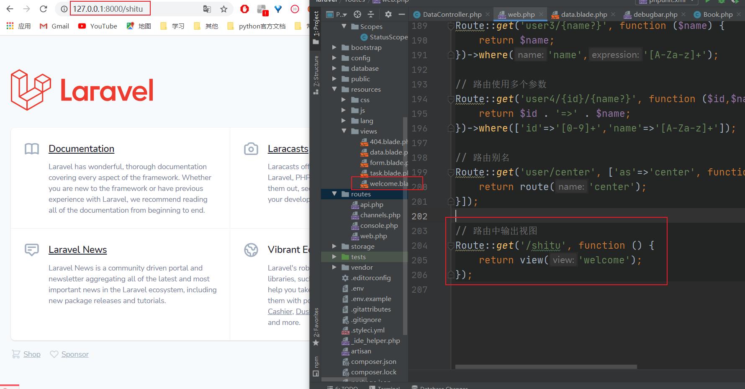Expand the database folder
Viewport: 745px width, 389px height.
[x=334, y=68]
